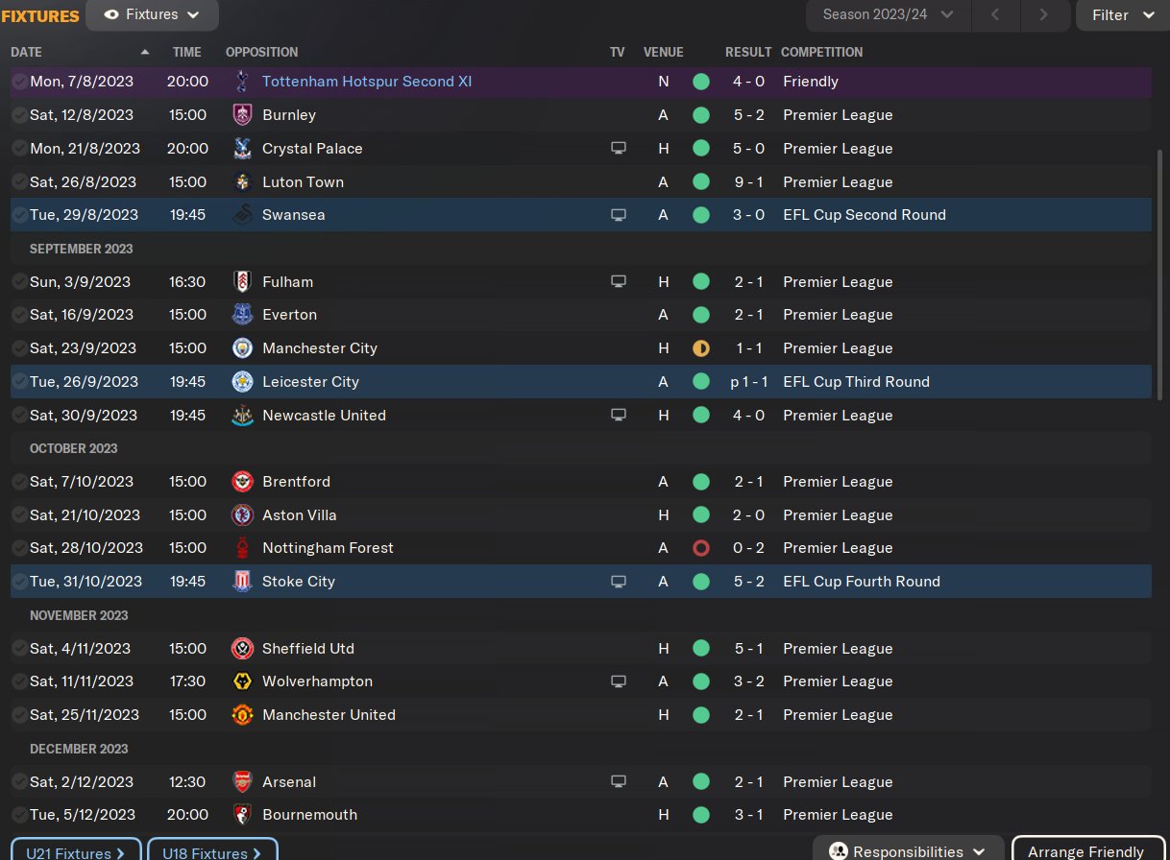Image resolution: width=1170 pixels, height=860 pixels.
Task: Click the Crystal Palace TV broadcast icon
Action: coord(619,149)
